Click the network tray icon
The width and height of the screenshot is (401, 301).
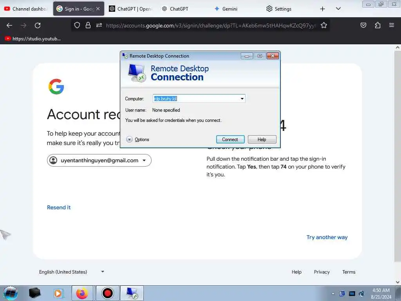(361, 294)
